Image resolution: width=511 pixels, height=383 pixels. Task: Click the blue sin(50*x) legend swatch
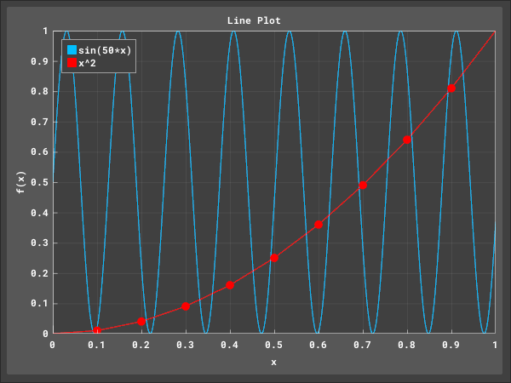72,50
